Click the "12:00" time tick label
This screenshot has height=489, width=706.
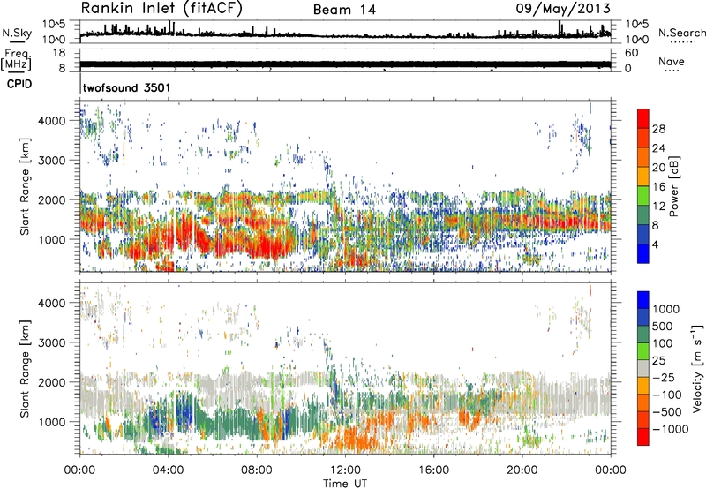[345, 470]
